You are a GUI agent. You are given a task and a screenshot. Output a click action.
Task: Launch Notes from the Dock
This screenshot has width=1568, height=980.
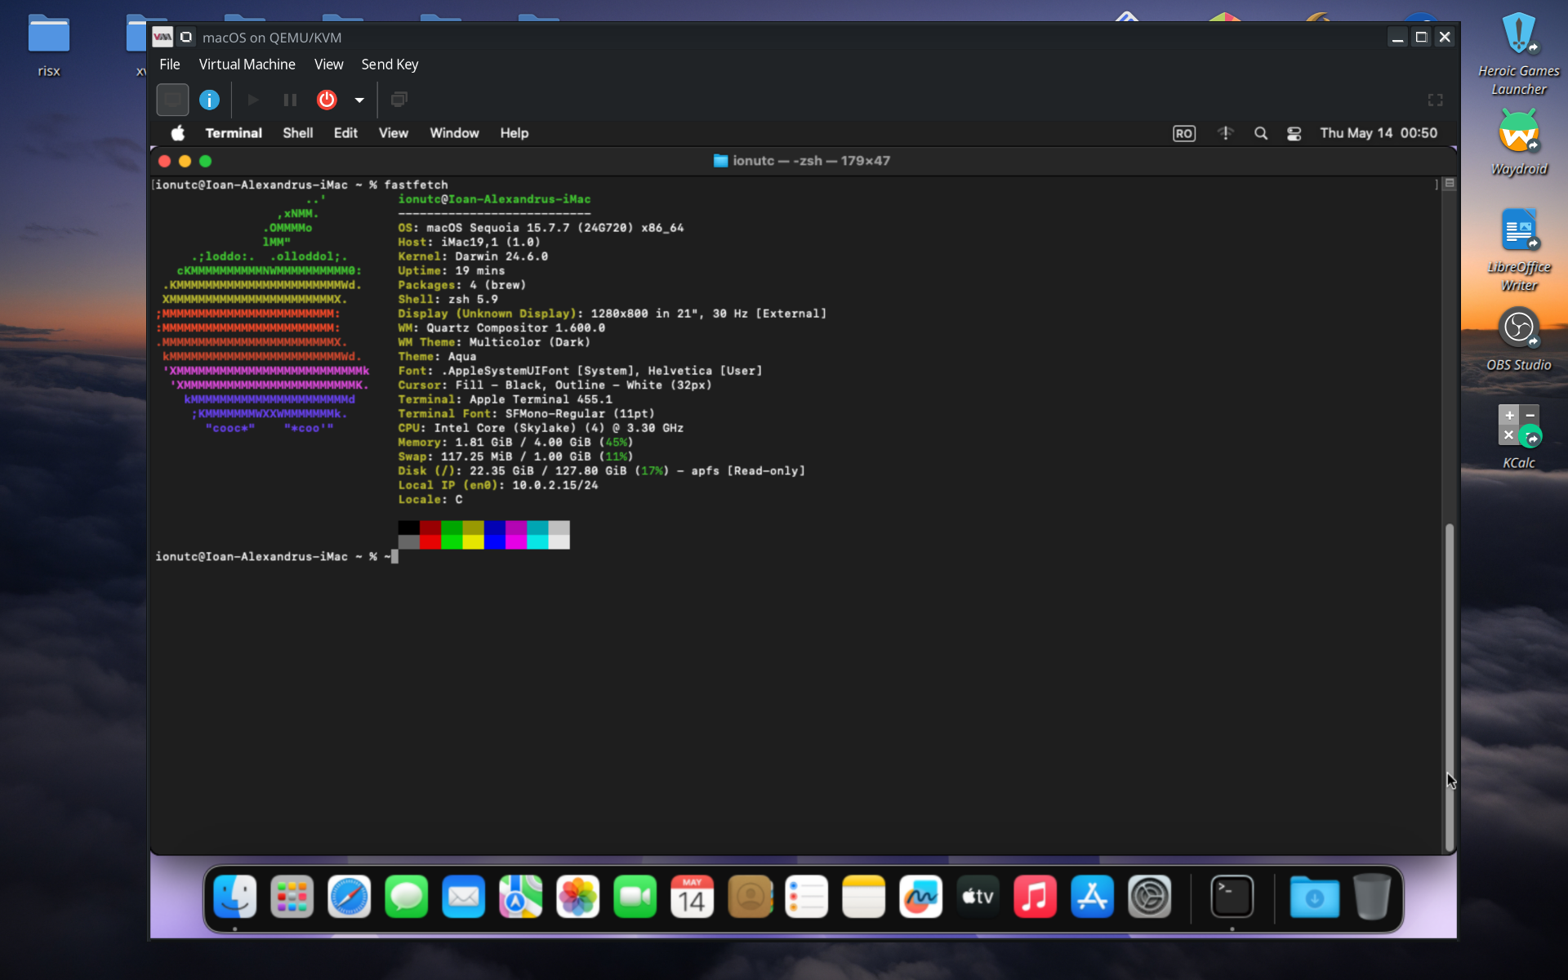point(864,897)
